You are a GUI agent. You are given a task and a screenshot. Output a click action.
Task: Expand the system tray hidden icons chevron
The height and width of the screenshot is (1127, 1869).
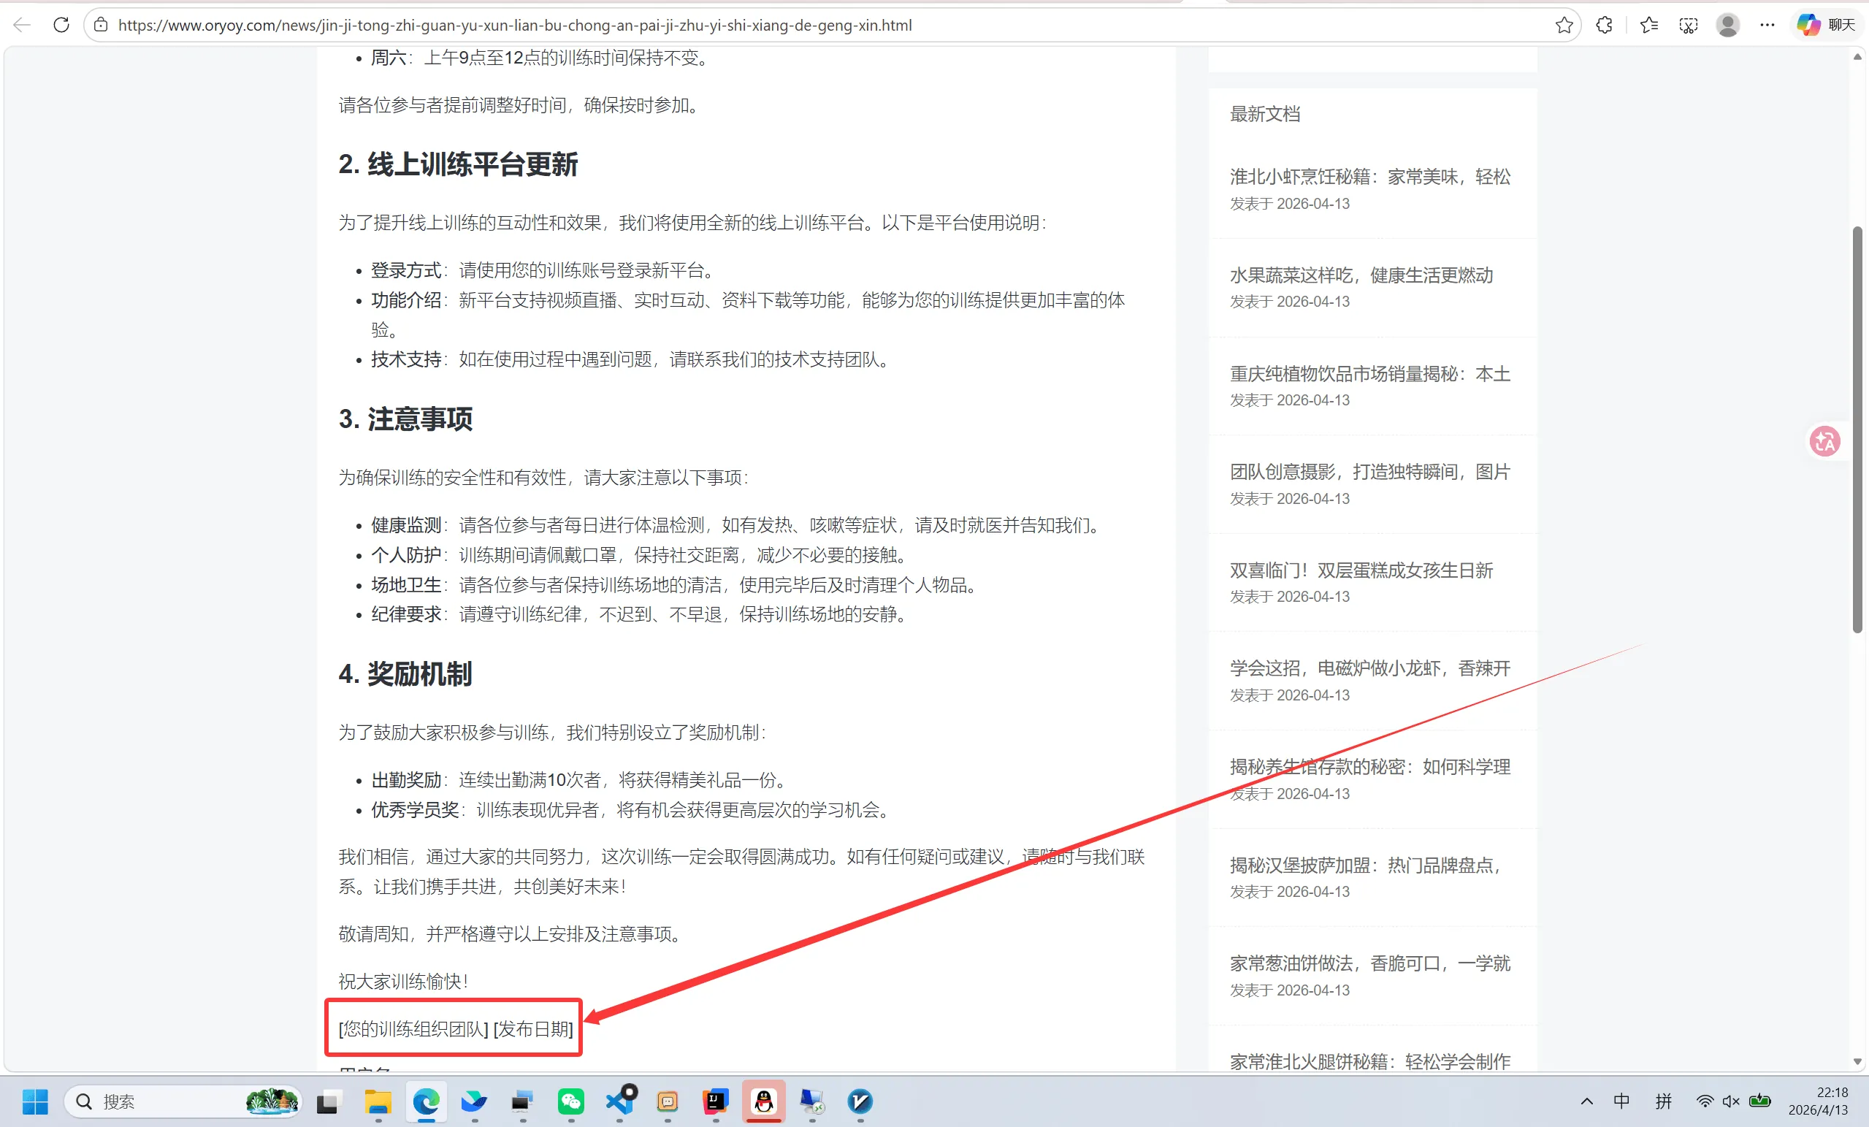pyautogui.click(x=1586, y=1101)
